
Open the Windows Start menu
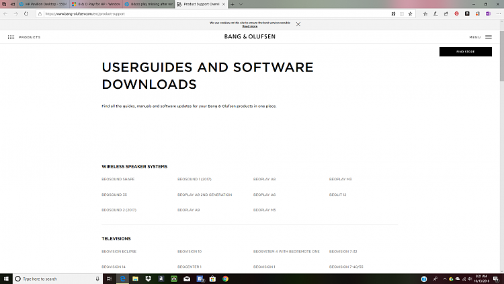click(6, 279)
